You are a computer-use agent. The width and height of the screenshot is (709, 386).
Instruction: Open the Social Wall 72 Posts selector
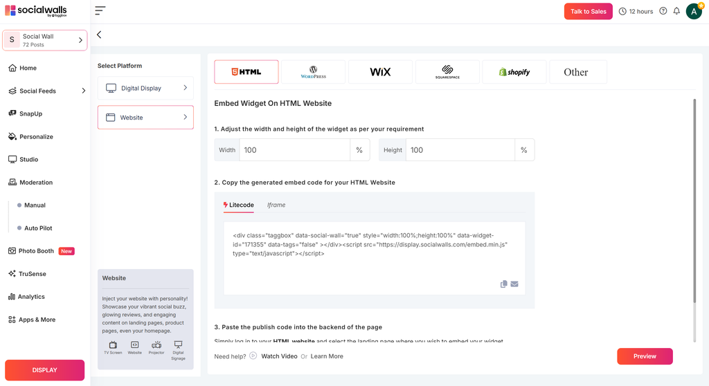tap(45, 40)
